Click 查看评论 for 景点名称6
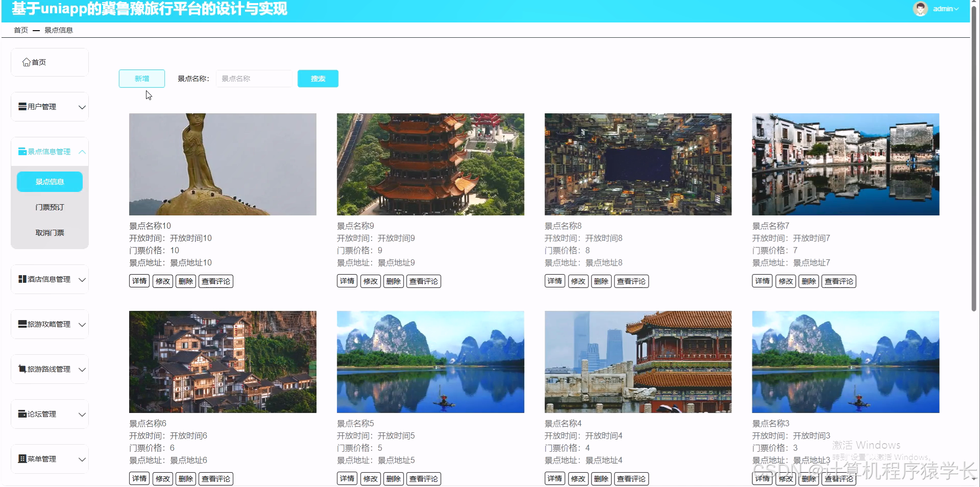The width and height of the screenshot is (980, 487). coord(216,479)
